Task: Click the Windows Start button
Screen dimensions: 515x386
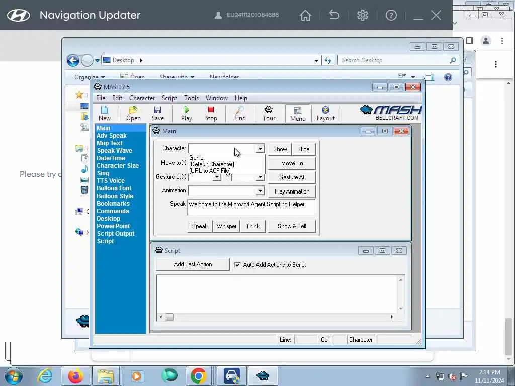Action: tap(14, 376)
